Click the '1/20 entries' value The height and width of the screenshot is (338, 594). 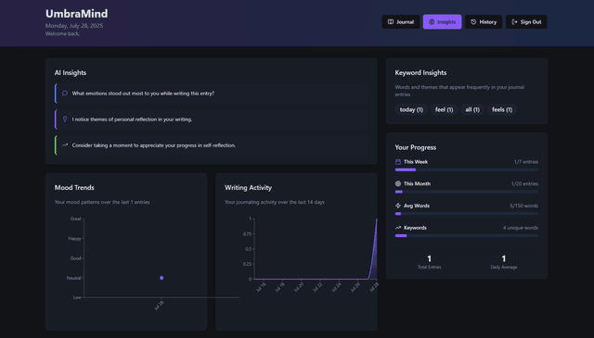(x=524, y=183)
